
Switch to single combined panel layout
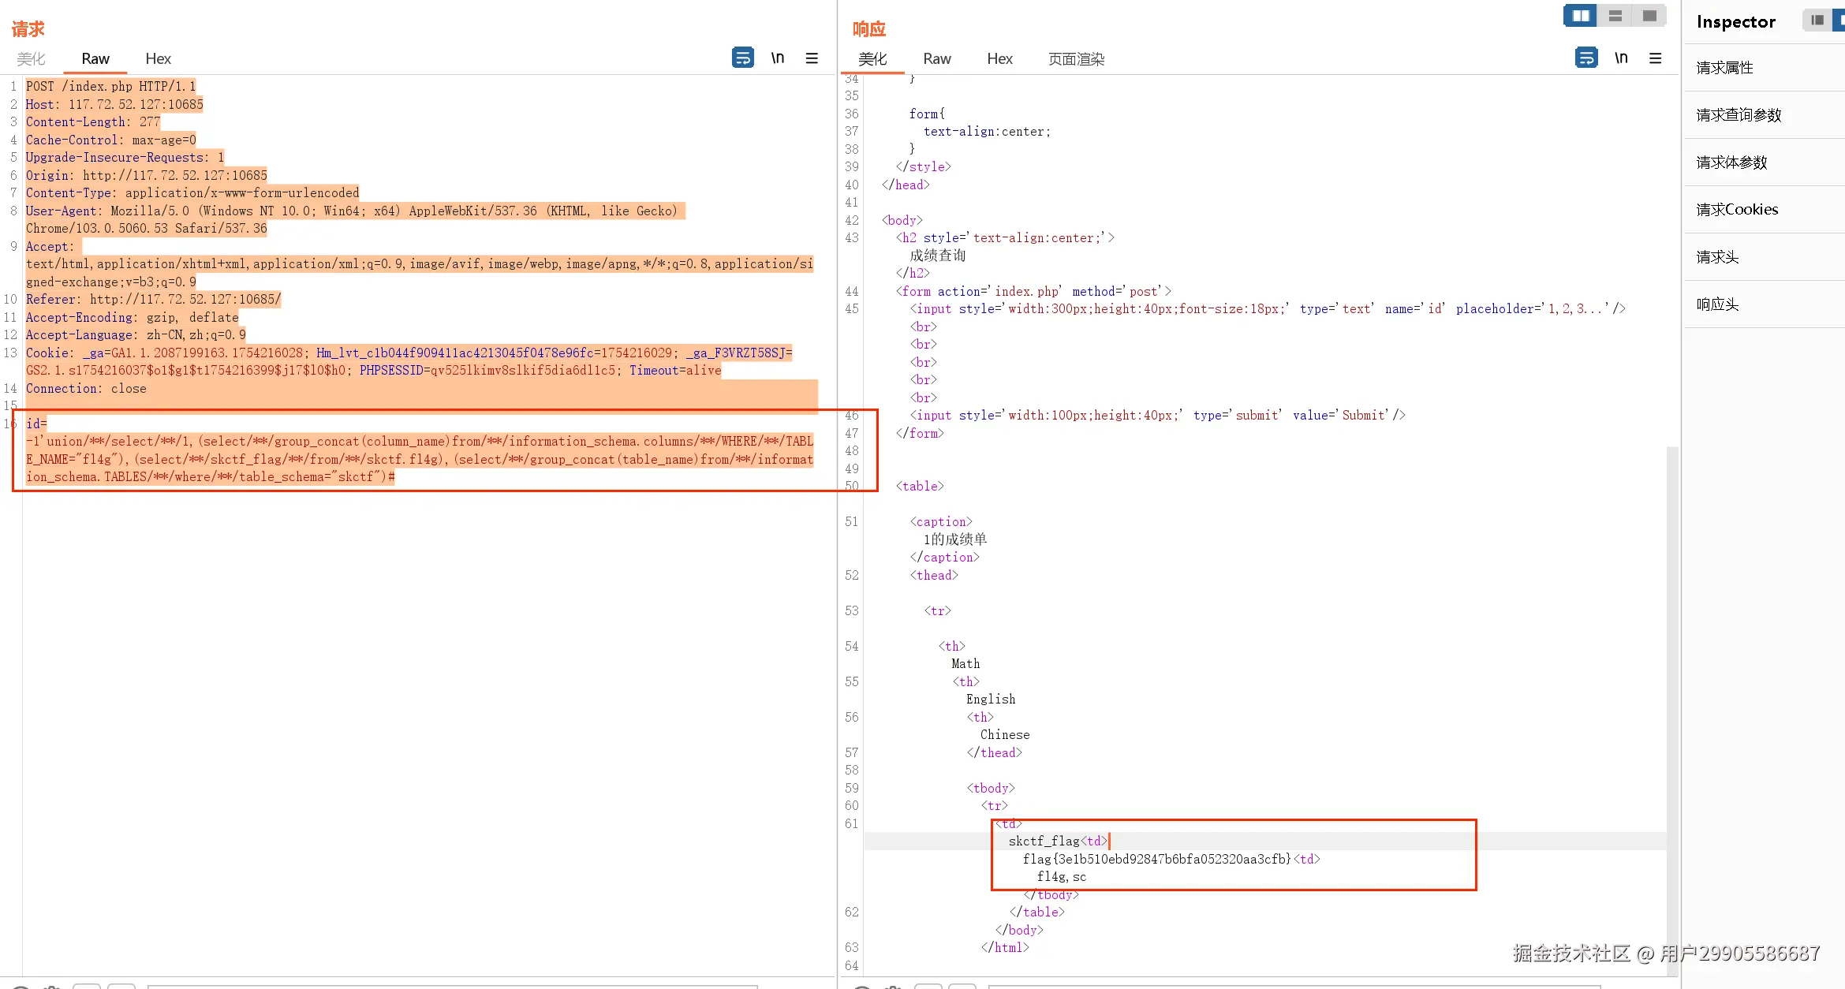(x=1649, y=16)
